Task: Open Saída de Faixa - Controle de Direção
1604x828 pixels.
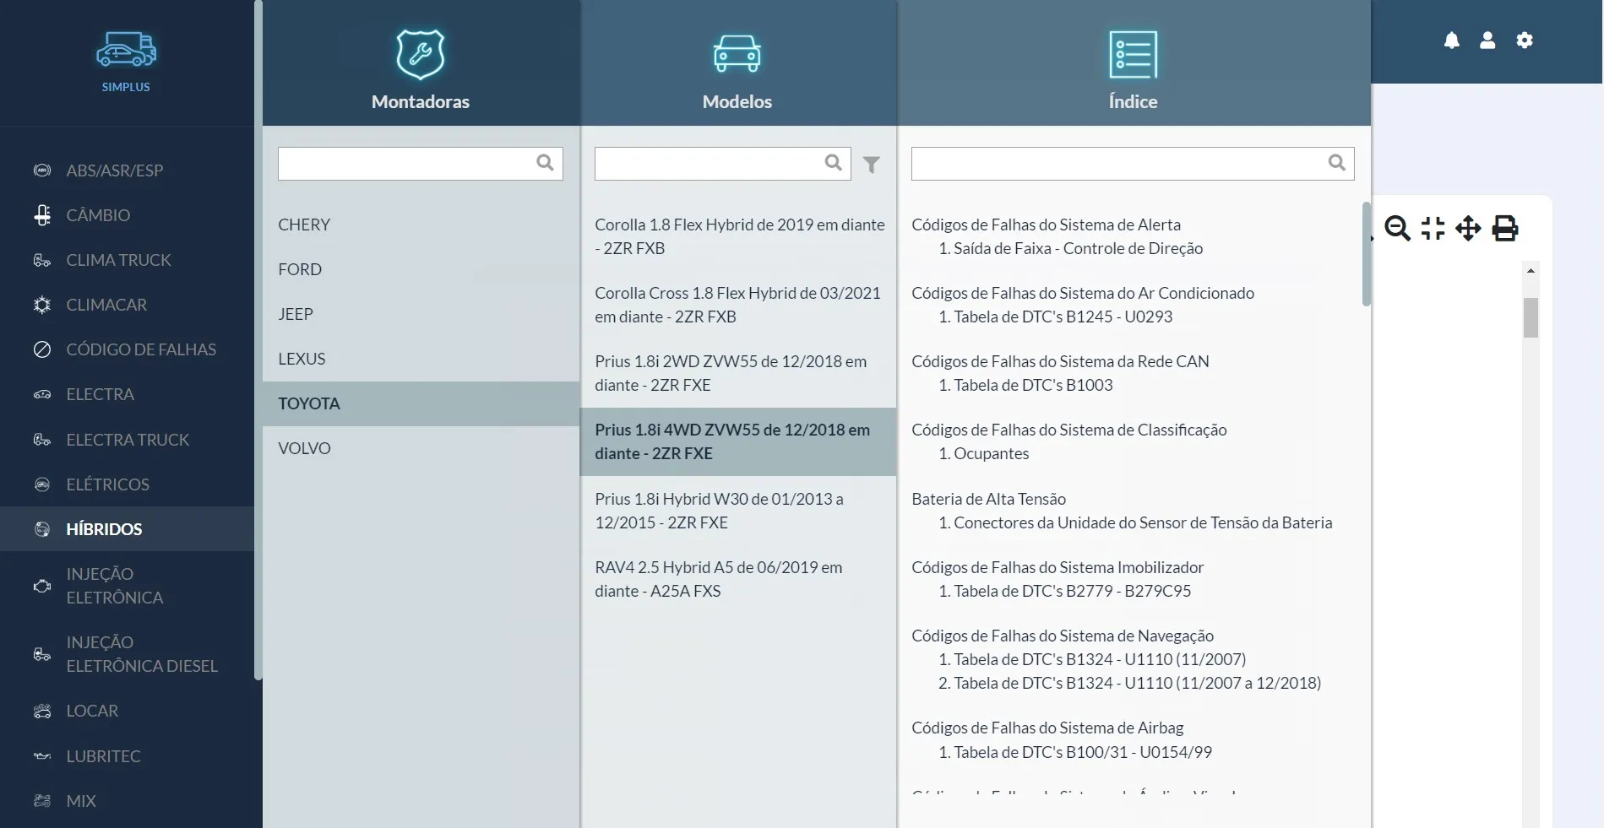Action: coord(1078,248)
